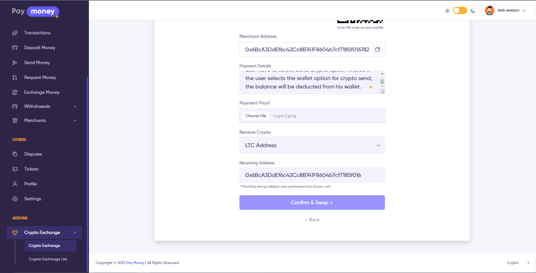Image resolution: width=536 pixels, height=273 pixels.
Task: Click the Choose File button
Action: click(255, 116)
